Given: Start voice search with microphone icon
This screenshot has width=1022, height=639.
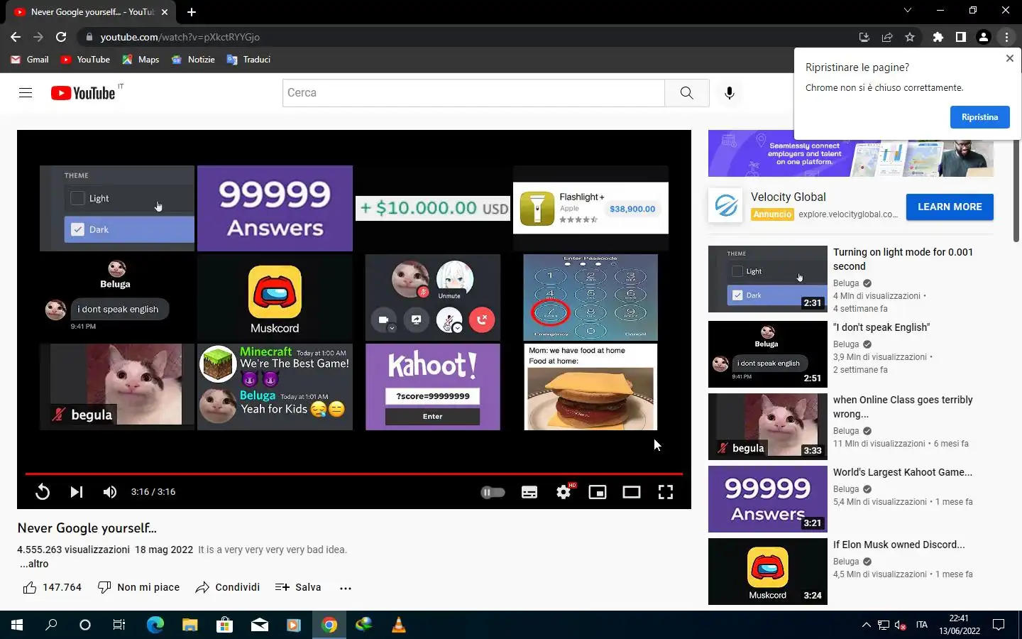Looking at the screenshot, I should pyautogui.click(x=729, y=93).
